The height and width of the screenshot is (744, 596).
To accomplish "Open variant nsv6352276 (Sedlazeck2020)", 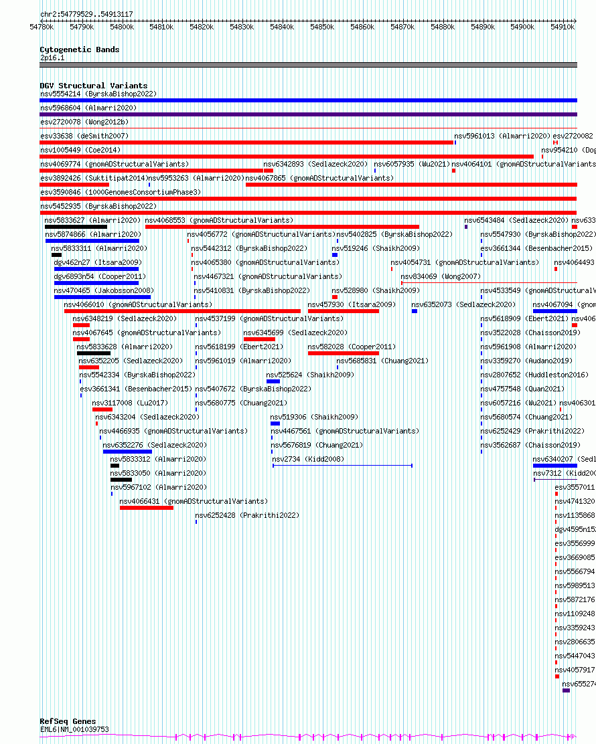I will click(155, 445).
